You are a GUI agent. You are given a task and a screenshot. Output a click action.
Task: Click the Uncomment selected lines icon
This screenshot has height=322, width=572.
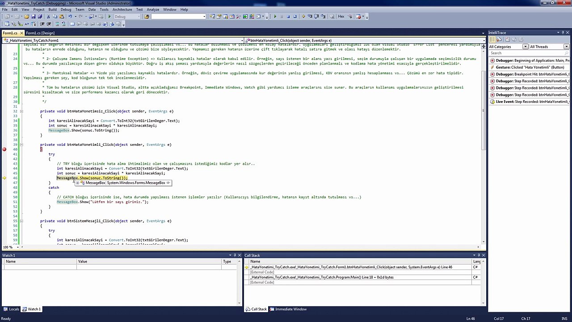click(64, 24)
